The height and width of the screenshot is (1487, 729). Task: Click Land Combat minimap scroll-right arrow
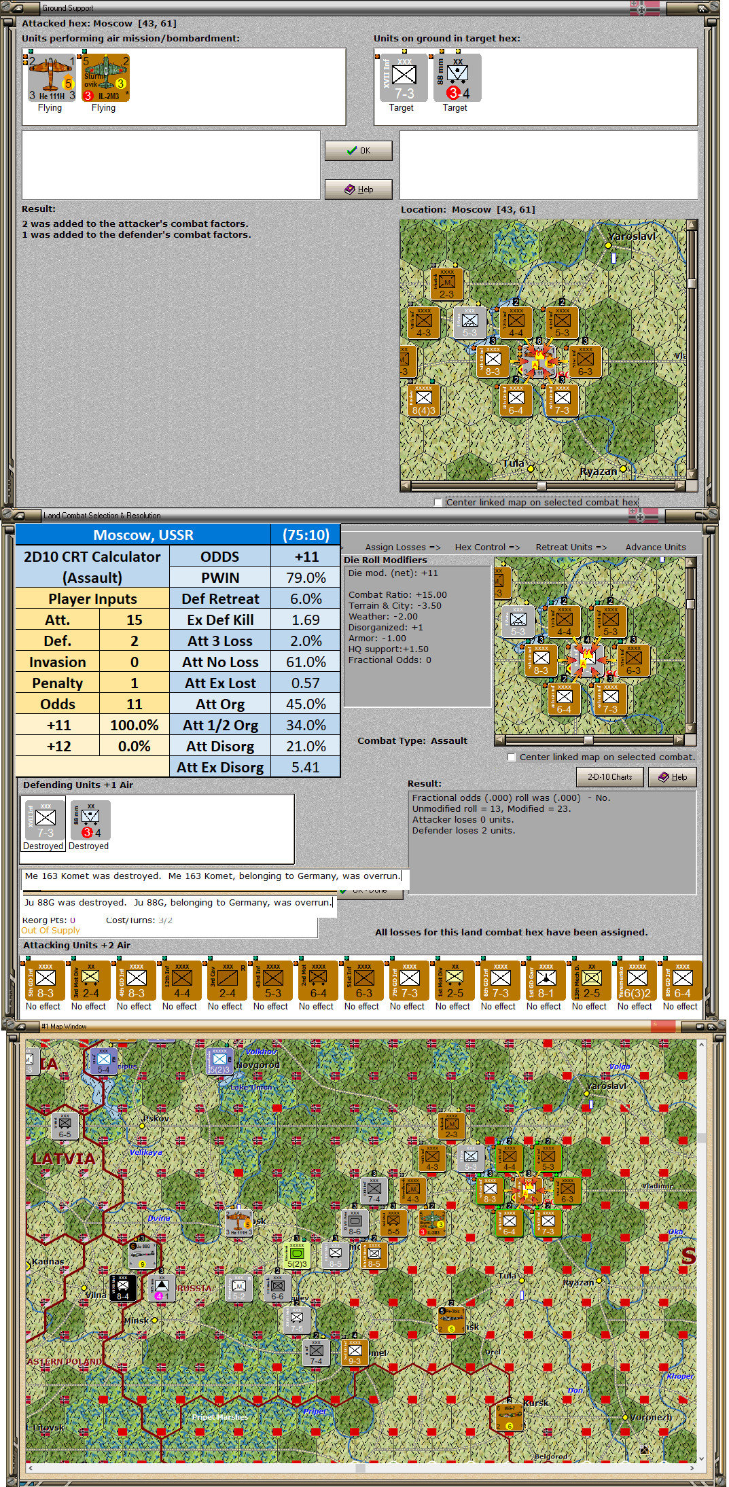pyautogui.click(x=679, y=740)
